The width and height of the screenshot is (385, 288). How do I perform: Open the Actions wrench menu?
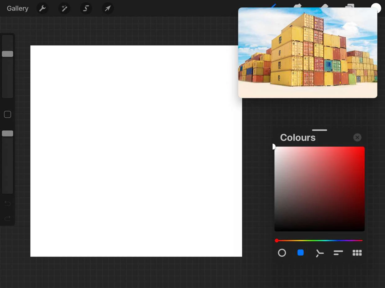(43, 8)
